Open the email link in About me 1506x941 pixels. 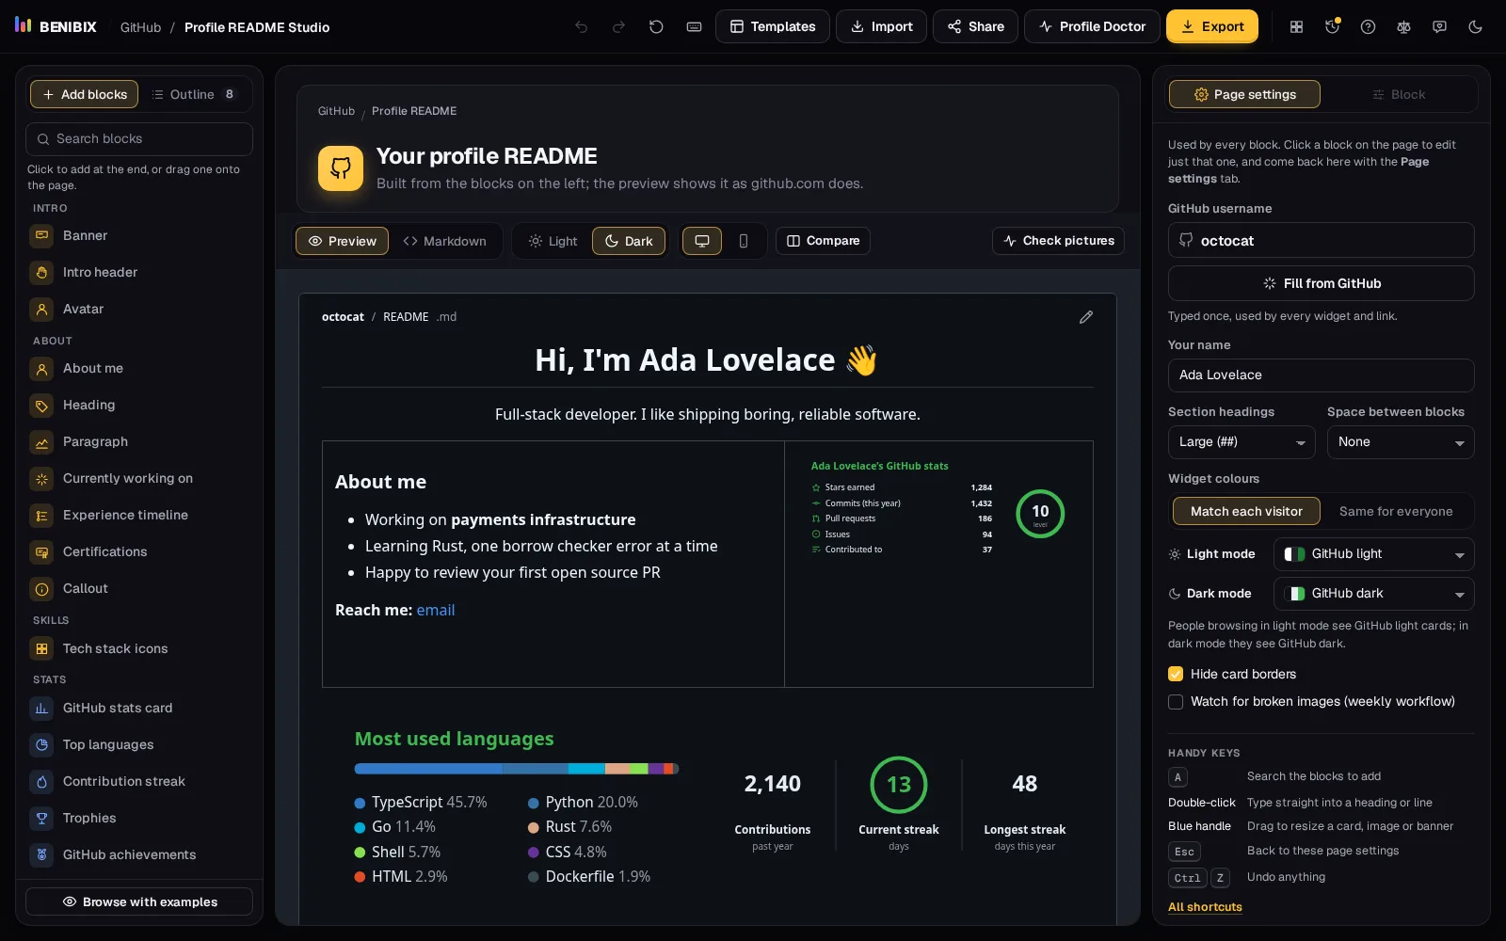pos(436,610)
